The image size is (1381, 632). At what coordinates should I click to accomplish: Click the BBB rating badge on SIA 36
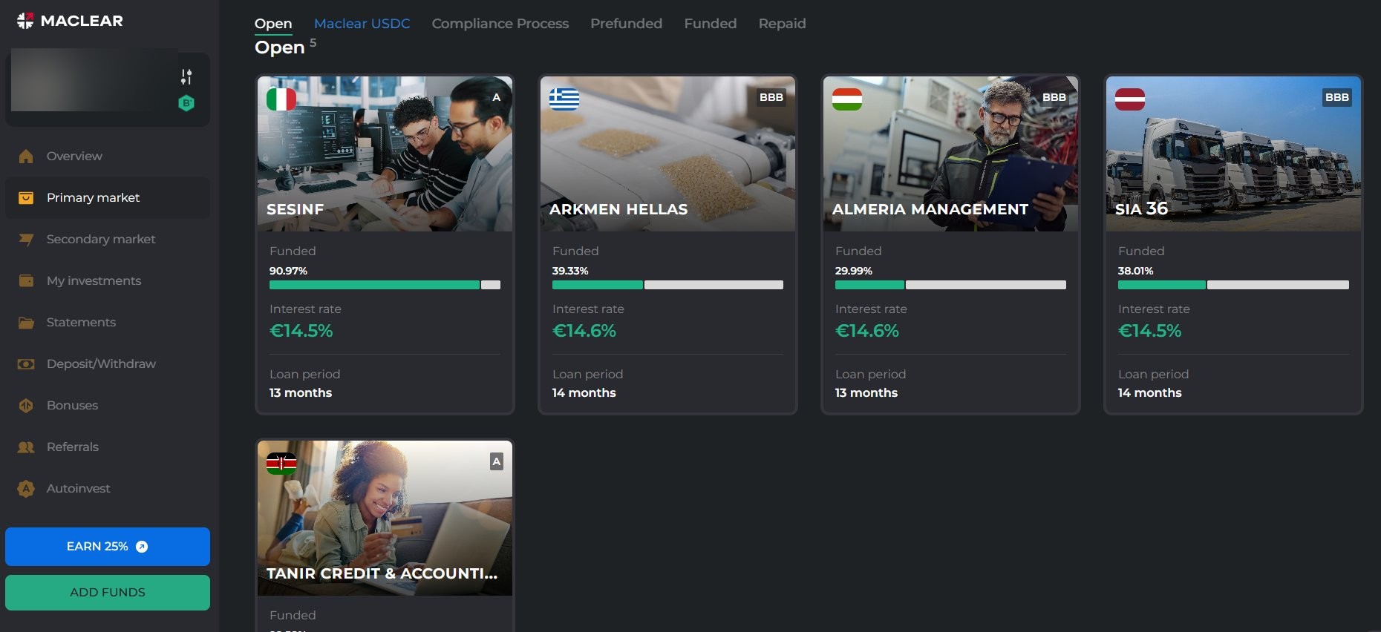1337,97
